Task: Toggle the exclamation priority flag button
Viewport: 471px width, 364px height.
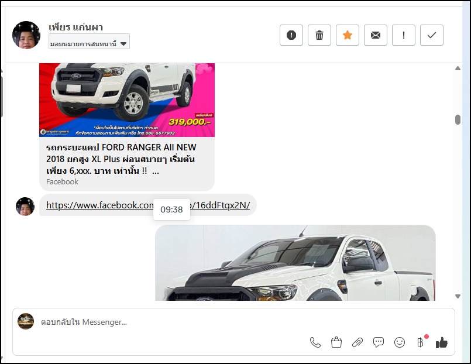Action: click(404, 35)
